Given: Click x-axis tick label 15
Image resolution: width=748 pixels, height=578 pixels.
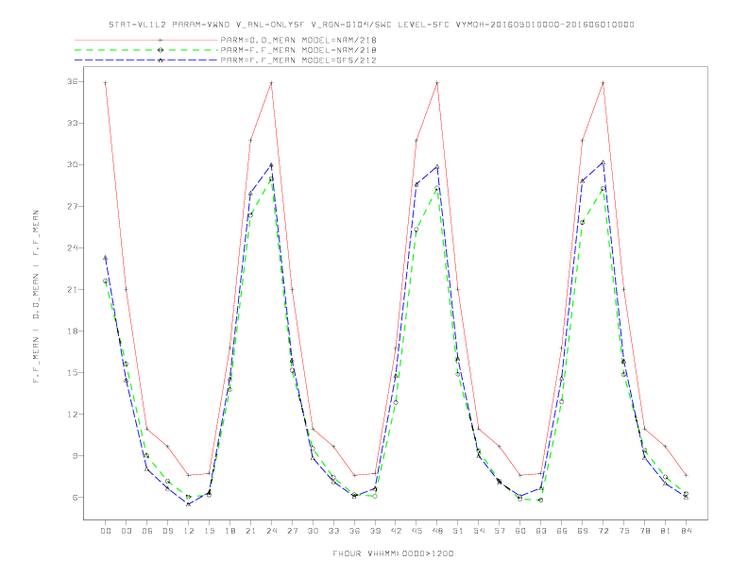Looking at the screenshot, I should coord(209,531).
